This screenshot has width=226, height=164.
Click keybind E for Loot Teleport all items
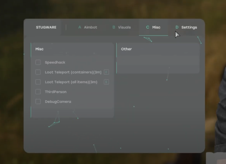pyautogui.click(x=106, y=82)
